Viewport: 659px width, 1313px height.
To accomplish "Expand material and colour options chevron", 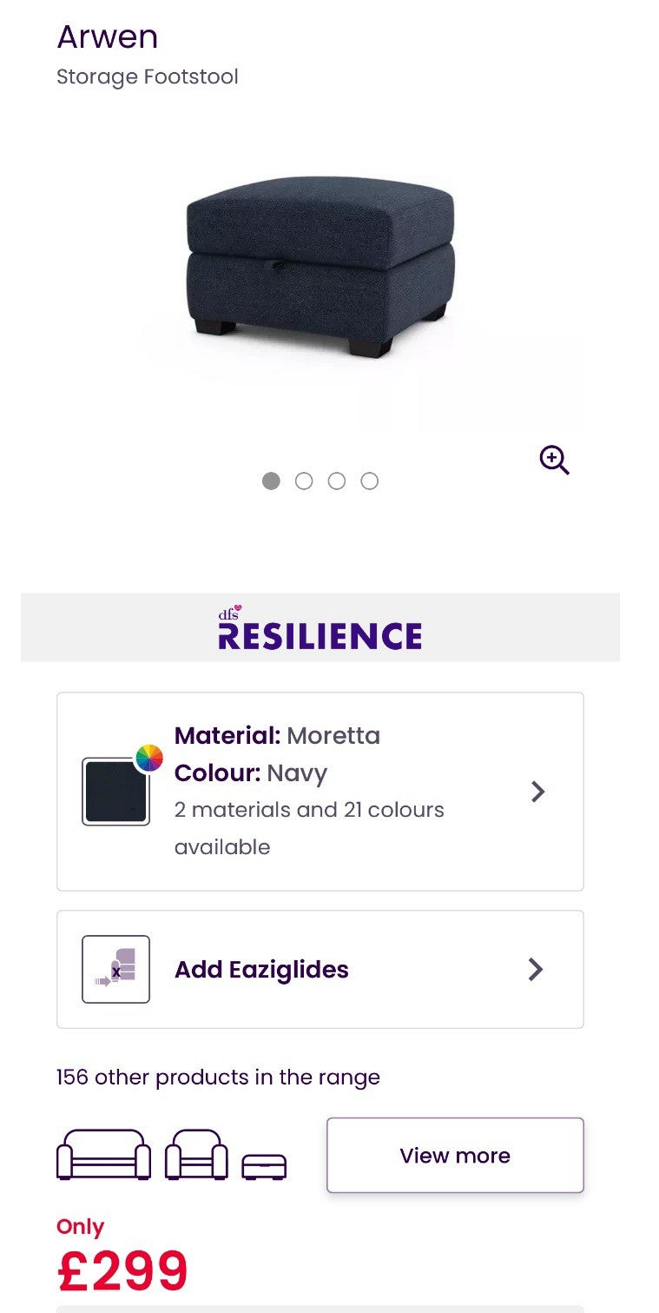I will tap(538, 792).
